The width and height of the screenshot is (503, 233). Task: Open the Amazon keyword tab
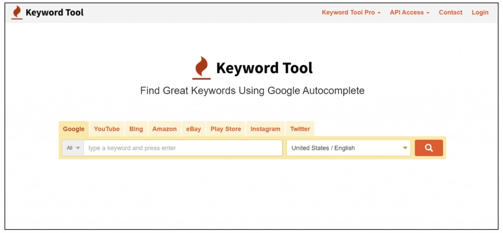click(165, 129)
